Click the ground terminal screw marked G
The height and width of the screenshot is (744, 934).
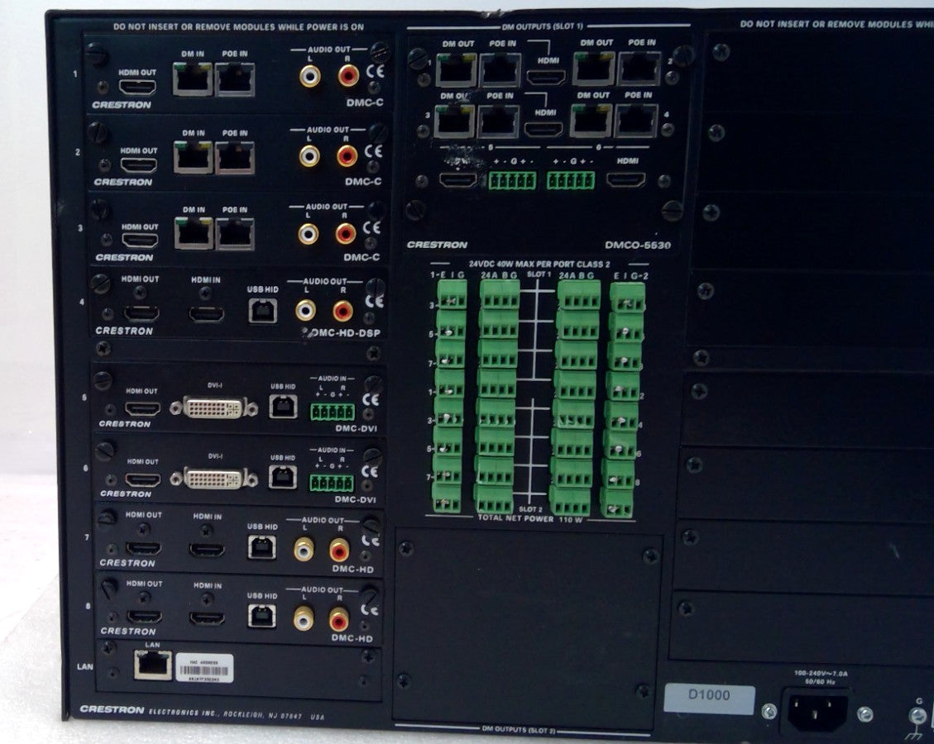[x=917, y=715]
